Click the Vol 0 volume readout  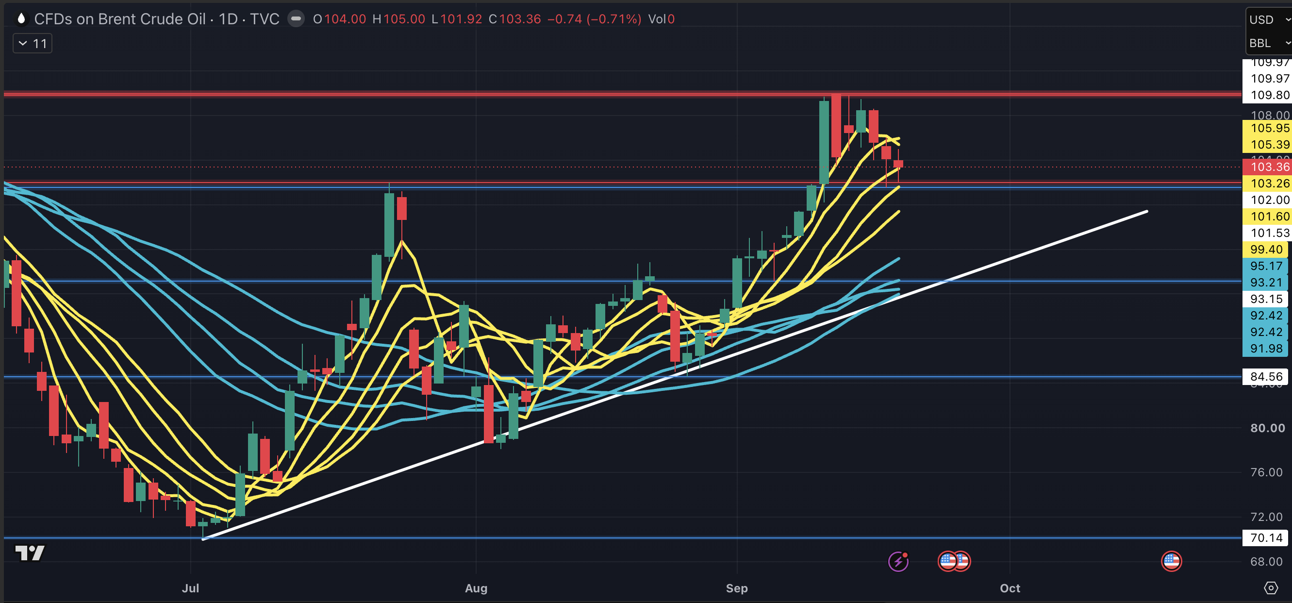661,19
